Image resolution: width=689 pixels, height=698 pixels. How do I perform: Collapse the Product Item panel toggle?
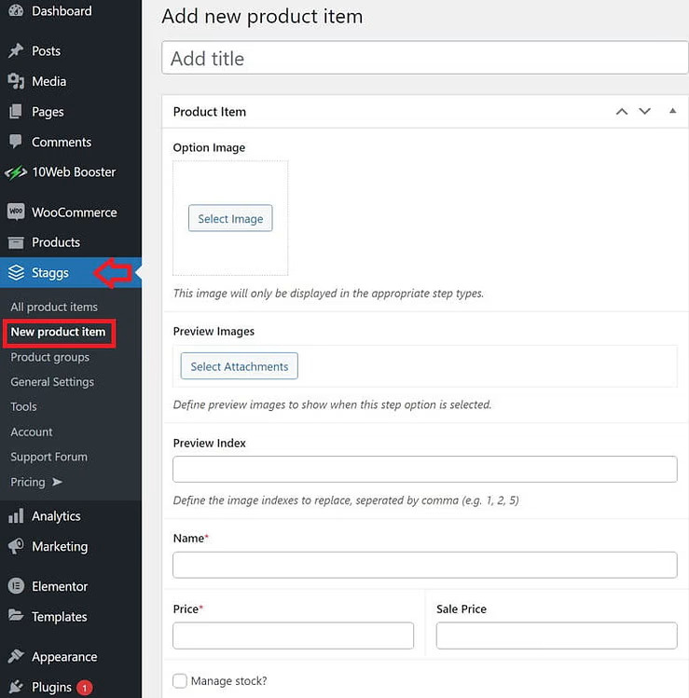(x=672, y=111)
